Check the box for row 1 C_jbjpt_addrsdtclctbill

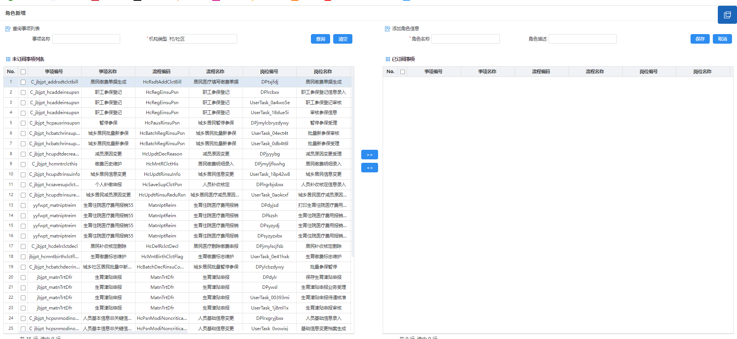click(23, 82)
